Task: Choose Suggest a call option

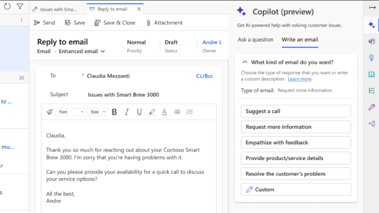Action: [x=296, y=111]
